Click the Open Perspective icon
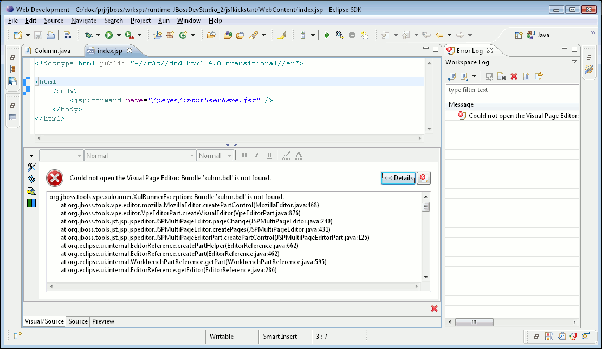The height and width of the screenshot is (349, 602). 519,35
